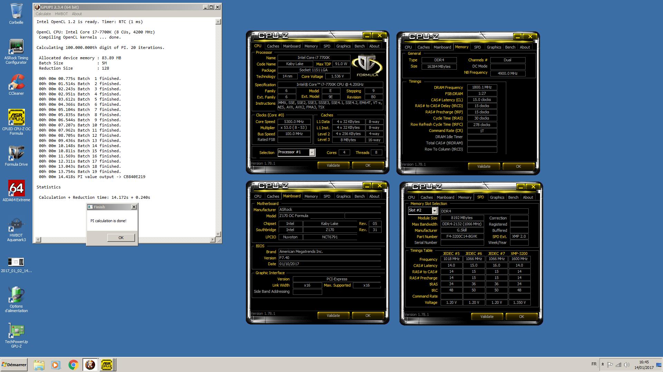Click the Core Voltage 1.536 V field
This screenshot has width=663, height=372.
[x=337, y=76]
